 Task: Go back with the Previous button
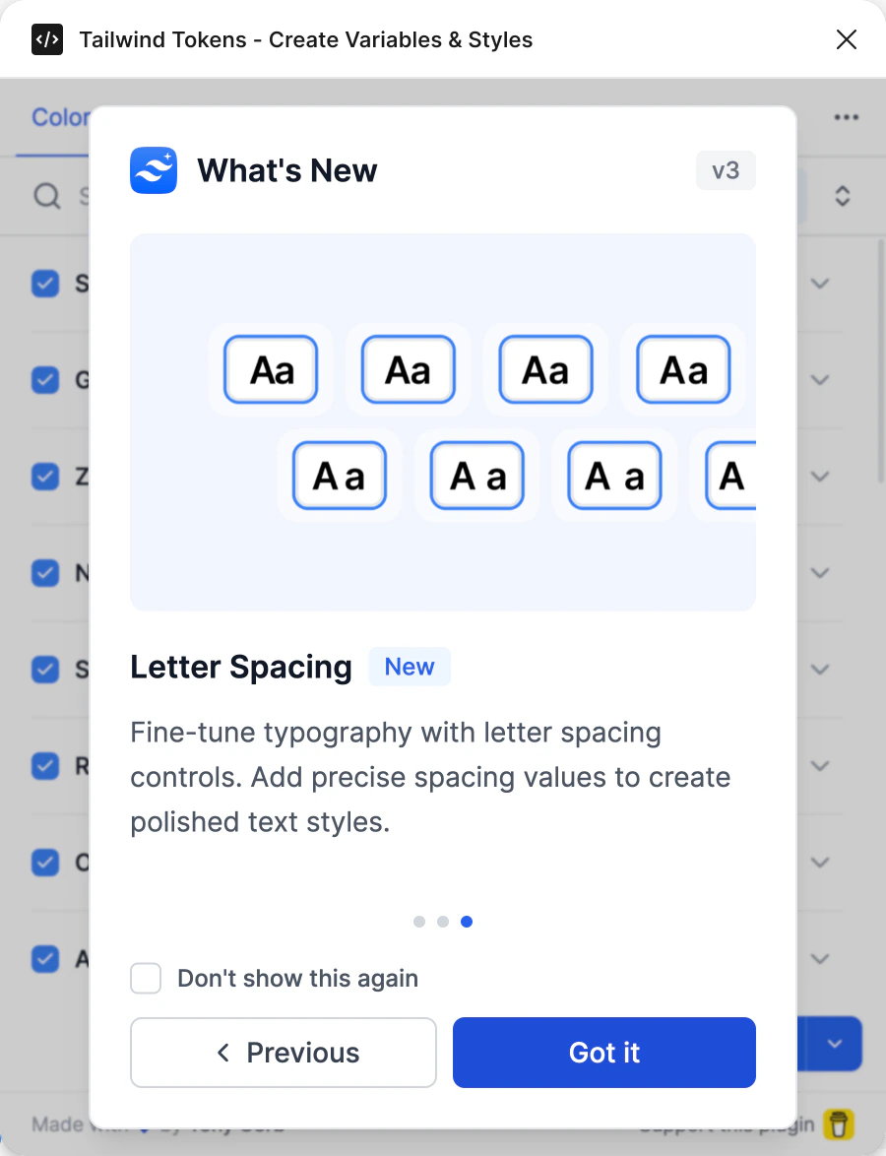pyautogui.click(x=284, y=1052)
